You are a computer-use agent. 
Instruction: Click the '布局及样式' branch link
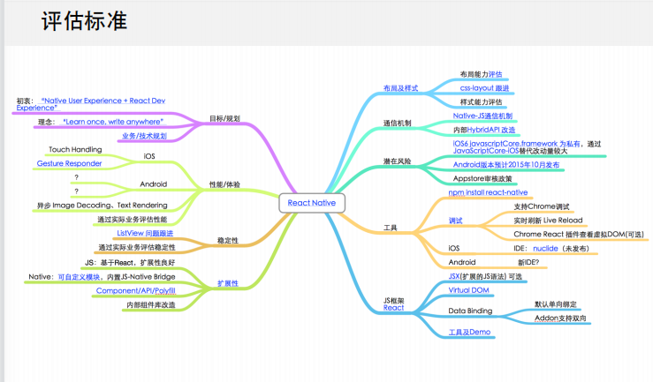(400, 88)
